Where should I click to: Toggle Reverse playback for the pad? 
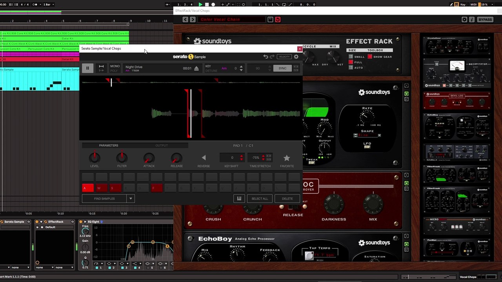click(x=204, y=157)
